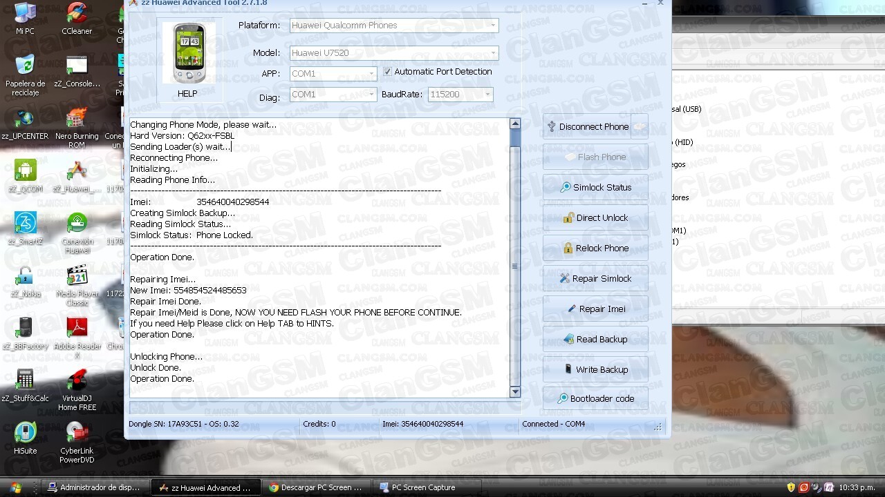Screen dimensions: 885x497
Task: Launch zZ_BBFactory shortcut
Action: [x=25, y=334]
